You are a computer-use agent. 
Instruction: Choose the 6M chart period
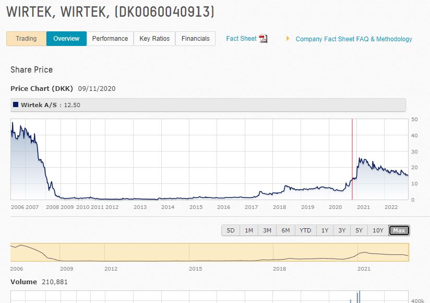click(x=285, y=230)
